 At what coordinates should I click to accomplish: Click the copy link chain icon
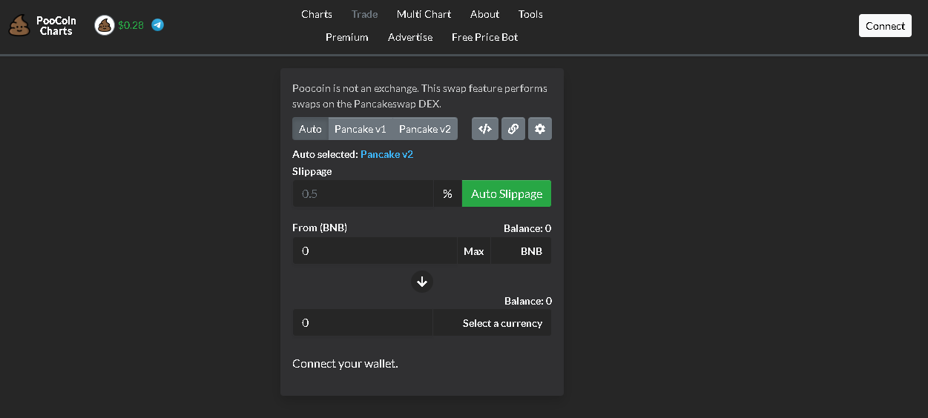513,129
